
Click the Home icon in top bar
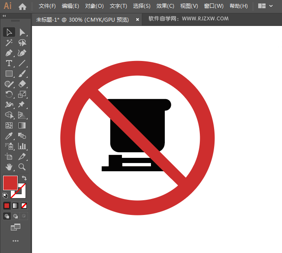click(x=22, y=6)
